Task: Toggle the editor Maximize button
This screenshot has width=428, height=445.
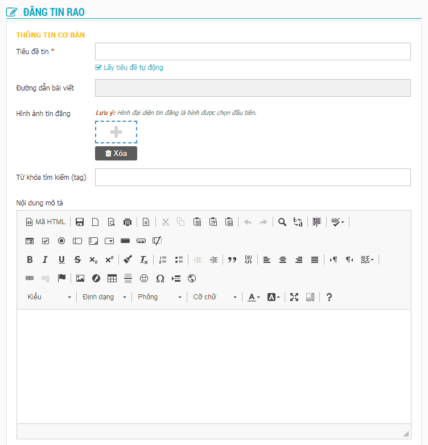Action: 294,297
